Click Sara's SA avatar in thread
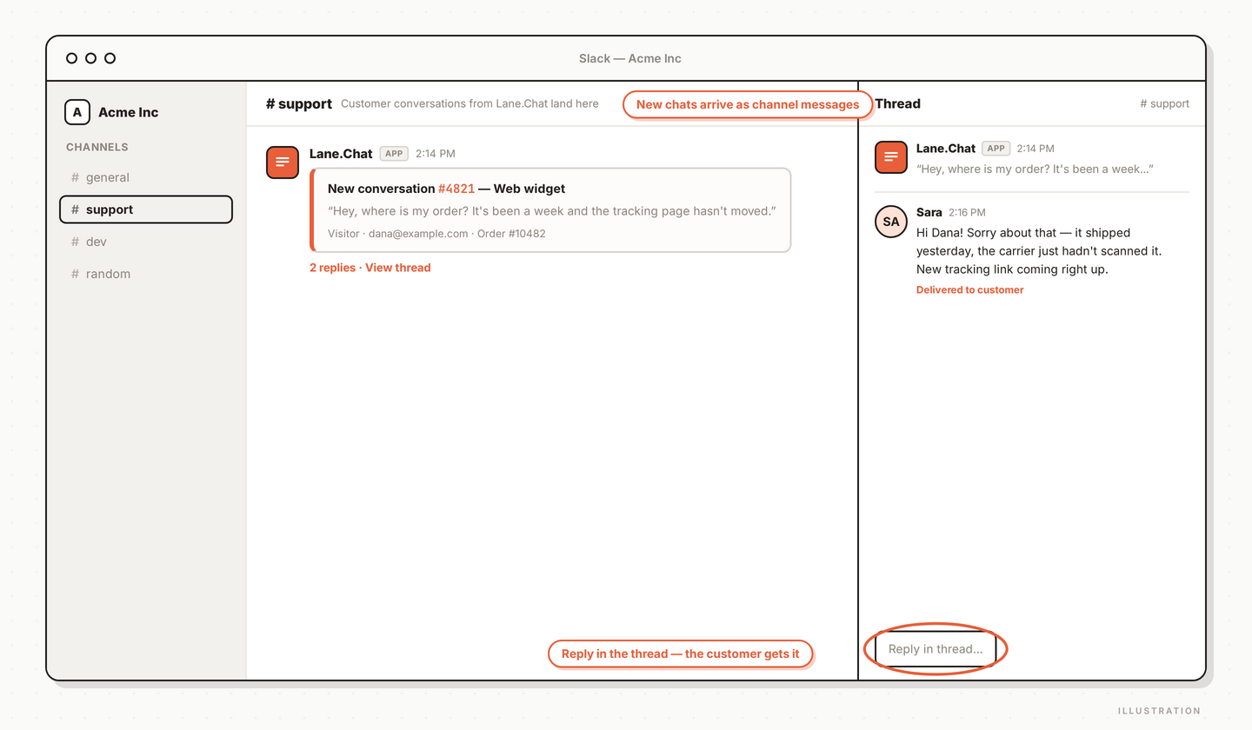Viewport: 1252px width, 730px height. pos(891,222)
